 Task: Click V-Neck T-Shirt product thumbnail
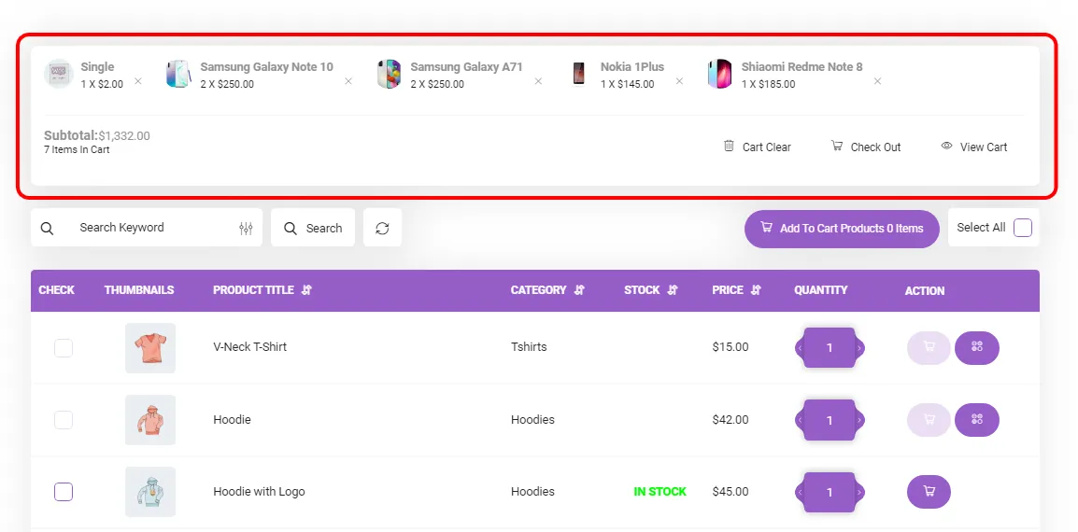(x=149, y=348)
